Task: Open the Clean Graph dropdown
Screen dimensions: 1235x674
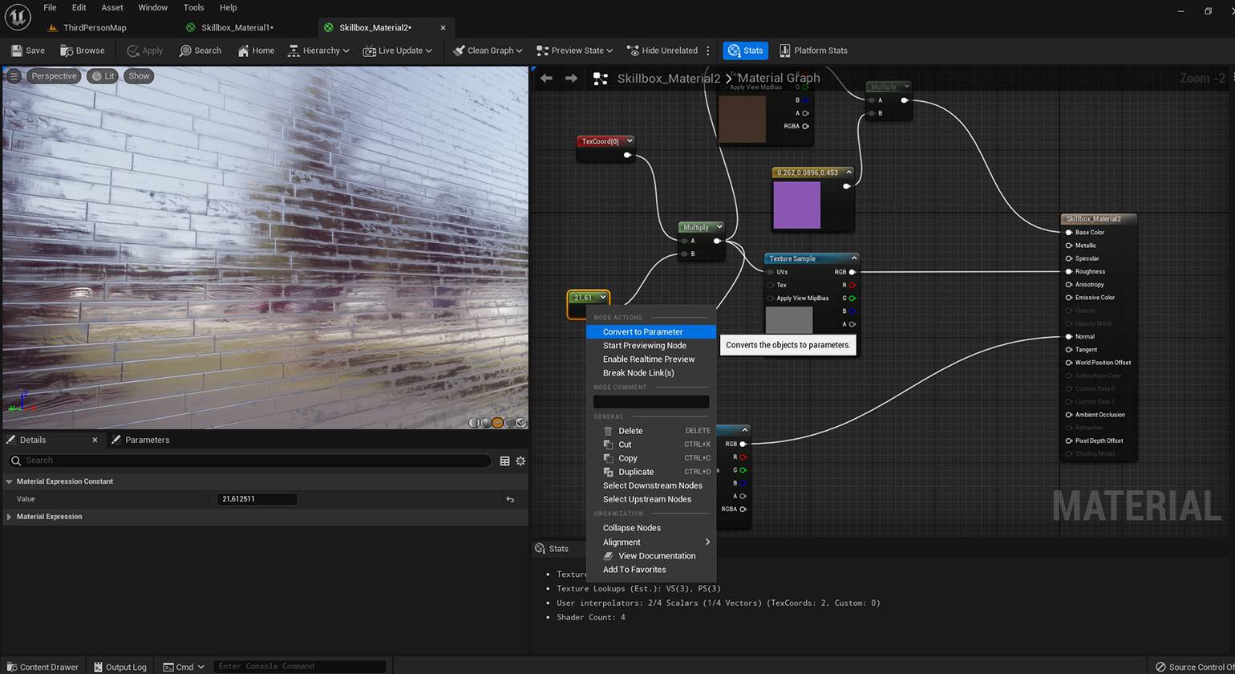Action: [488, 51]
